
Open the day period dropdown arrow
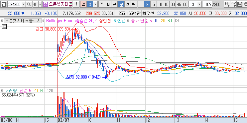point(95,4)
